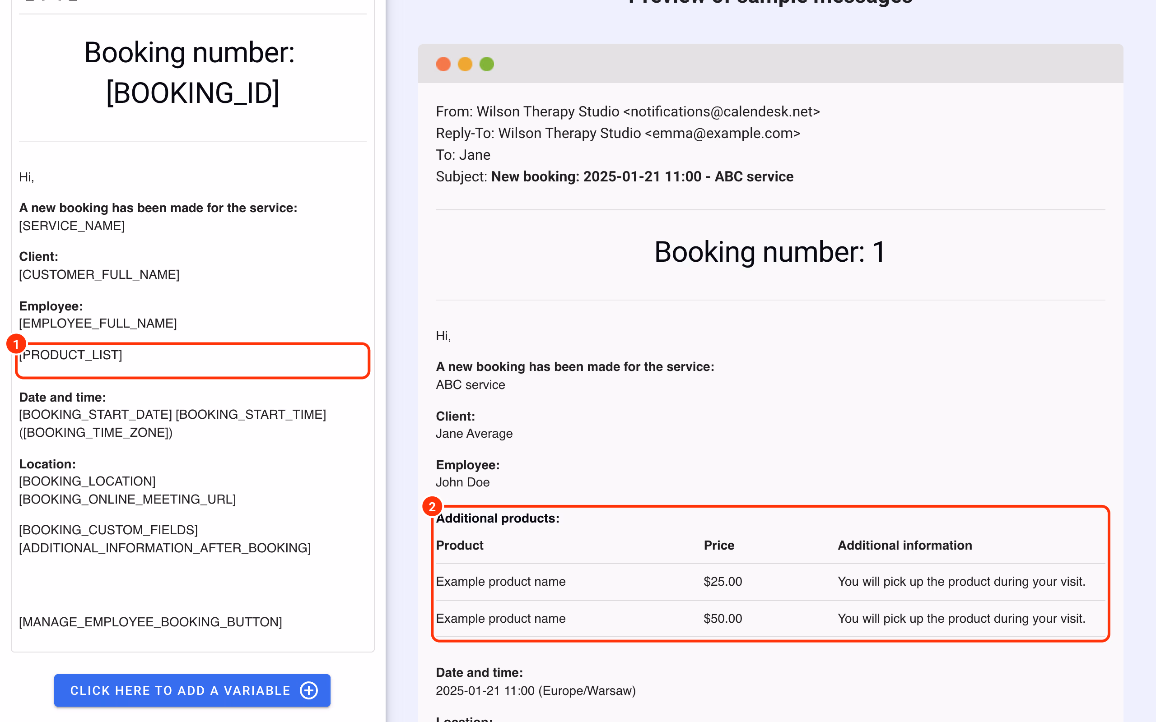Click the 'Hi,' greeting in the template editor
1156x722 pixels.
26,177
